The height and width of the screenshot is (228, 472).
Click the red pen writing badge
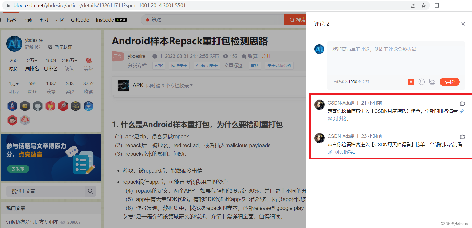(63, 106)
